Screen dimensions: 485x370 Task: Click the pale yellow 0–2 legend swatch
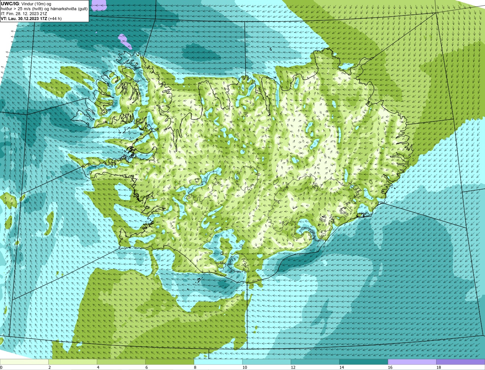pos(24,362)
